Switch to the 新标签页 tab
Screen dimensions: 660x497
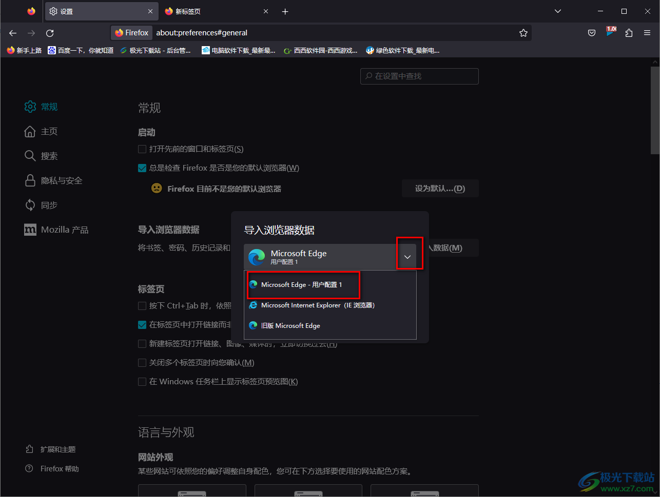coord(218,11)
